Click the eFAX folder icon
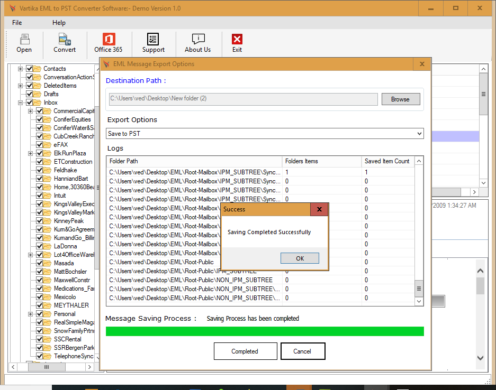496x390 pixels. coord(48,145)
